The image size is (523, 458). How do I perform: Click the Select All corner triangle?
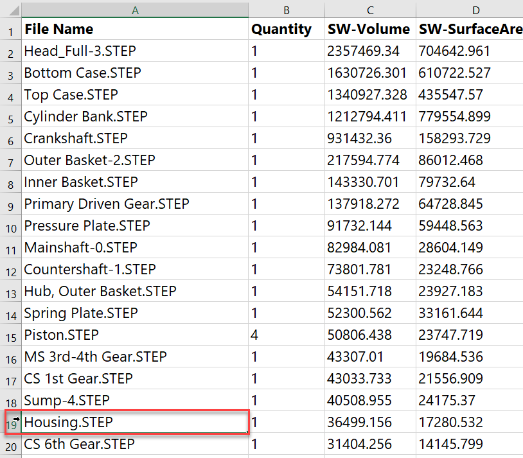(13, 10)
